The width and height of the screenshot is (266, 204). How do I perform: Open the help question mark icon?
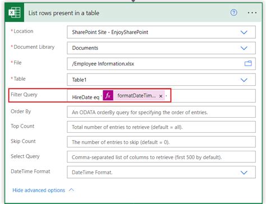coord(233,12)
